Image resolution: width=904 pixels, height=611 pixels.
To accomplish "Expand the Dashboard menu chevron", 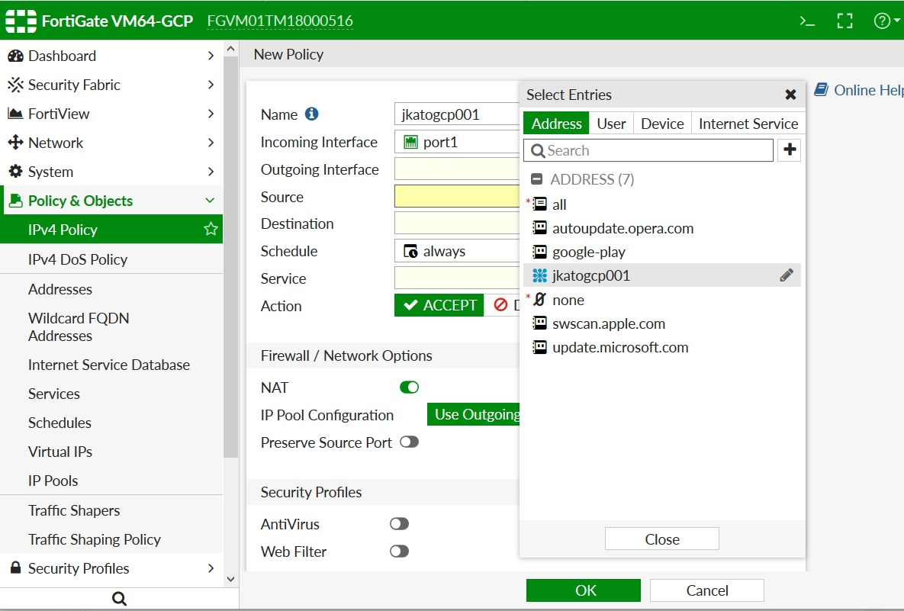I will pos(211,56).
